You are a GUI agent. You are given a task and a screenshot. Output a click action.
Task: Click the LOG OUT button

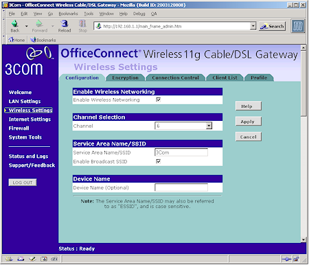pyautogui.click(x=23, y=183)
